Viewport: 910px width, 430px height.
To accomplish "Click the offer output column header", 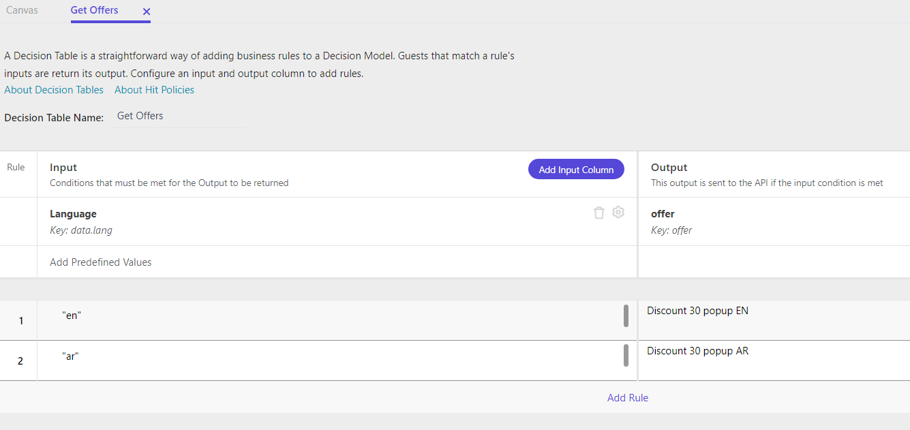I will click(663, 213).
